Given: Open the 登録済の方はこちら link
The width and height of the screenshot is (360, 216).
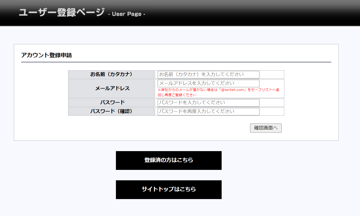Looking at the screenshot, I should click(169, 160).
